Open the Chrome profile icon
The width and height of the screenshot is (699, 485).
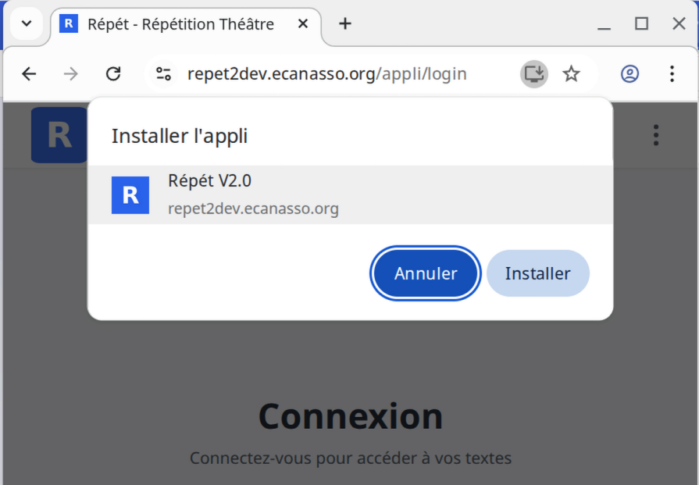629,73
